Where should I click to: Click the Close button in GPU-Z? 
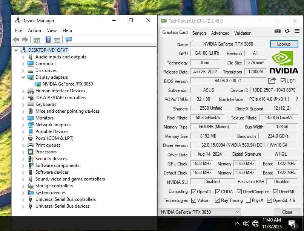pyautogui.click(x=287, y=212)
